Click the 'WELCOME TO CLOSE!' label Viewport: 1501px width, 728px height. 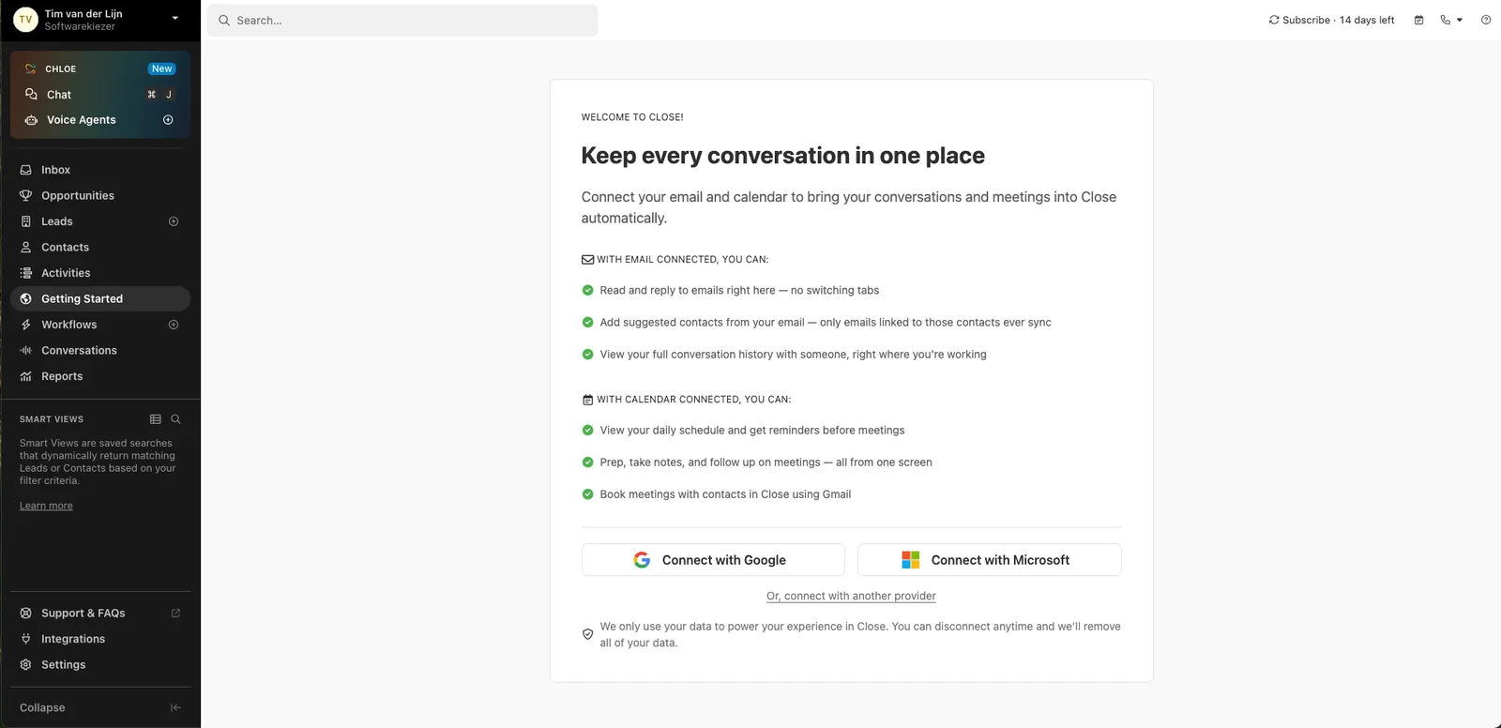tap(632, 117)
